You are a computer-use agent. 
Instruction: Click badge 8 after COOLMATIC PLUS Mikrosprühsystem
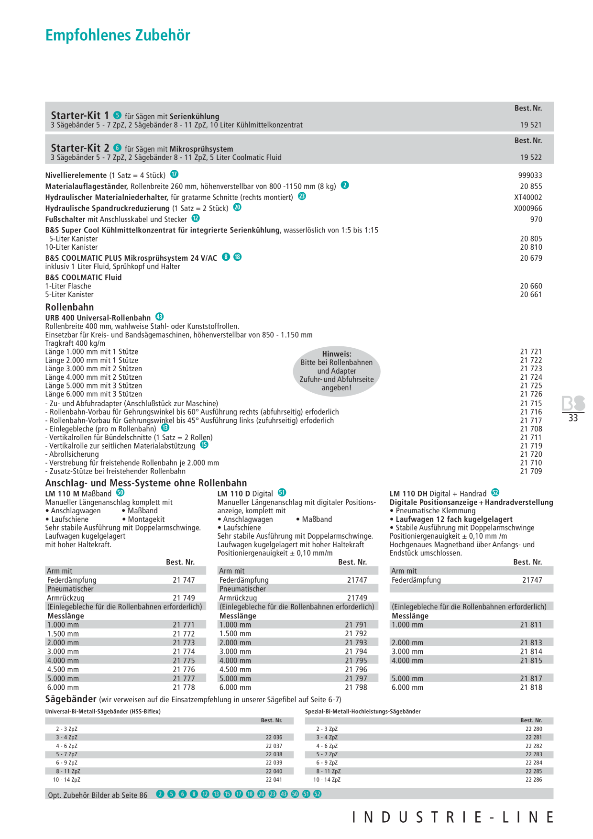pyautogui.click(x=226, y=257)
